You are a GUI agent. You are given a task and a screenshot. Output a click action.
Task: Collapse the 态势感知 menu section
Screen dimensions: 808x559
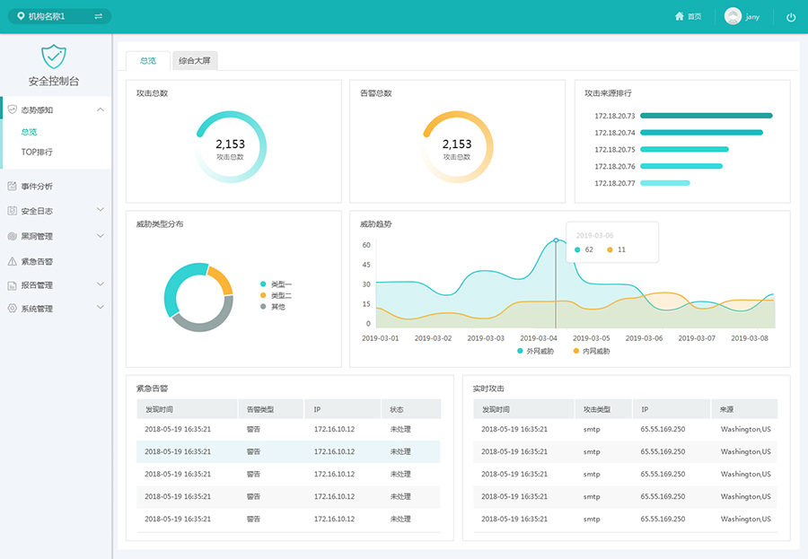click(x=100, y=109)
